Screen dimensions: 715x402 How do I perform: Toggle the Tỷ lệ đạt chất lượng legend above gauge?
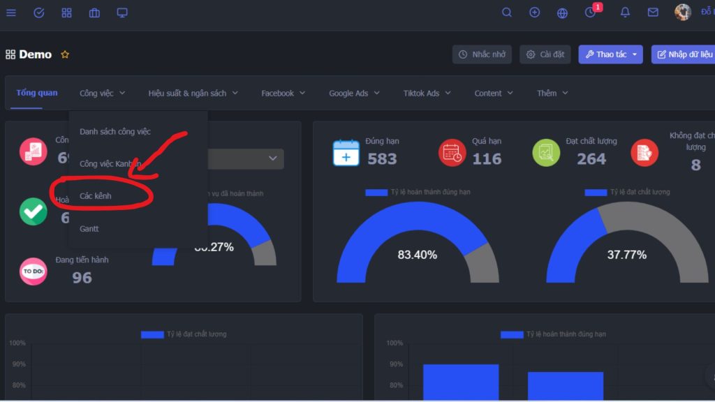tap(596, 192)
